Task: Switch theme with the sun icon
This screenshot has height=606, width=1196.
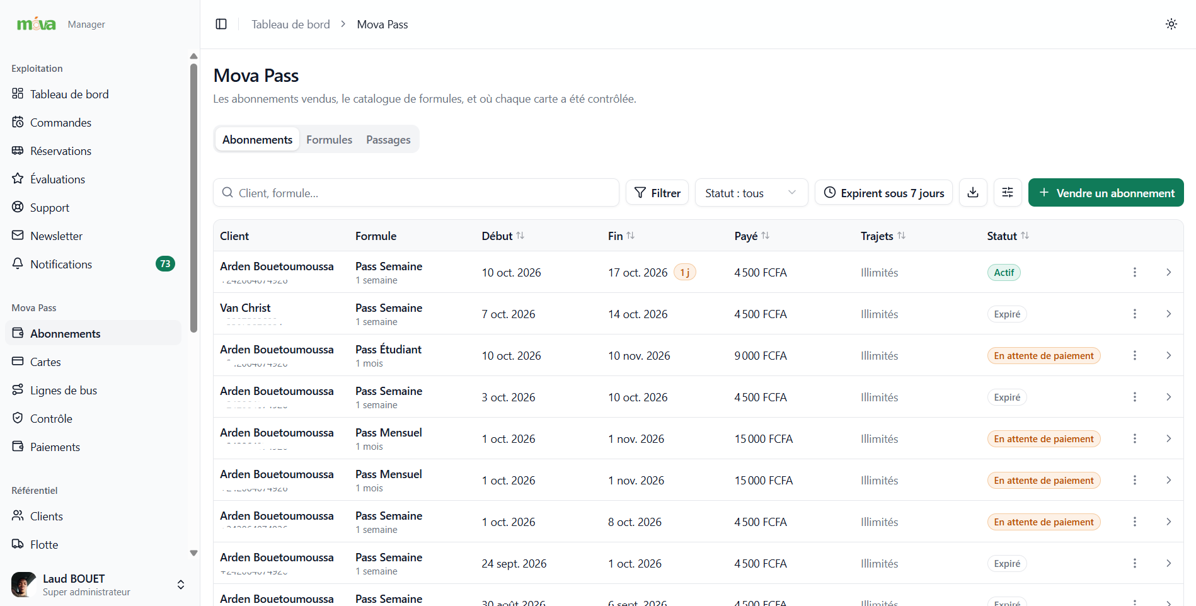Action: (1171, 24)
